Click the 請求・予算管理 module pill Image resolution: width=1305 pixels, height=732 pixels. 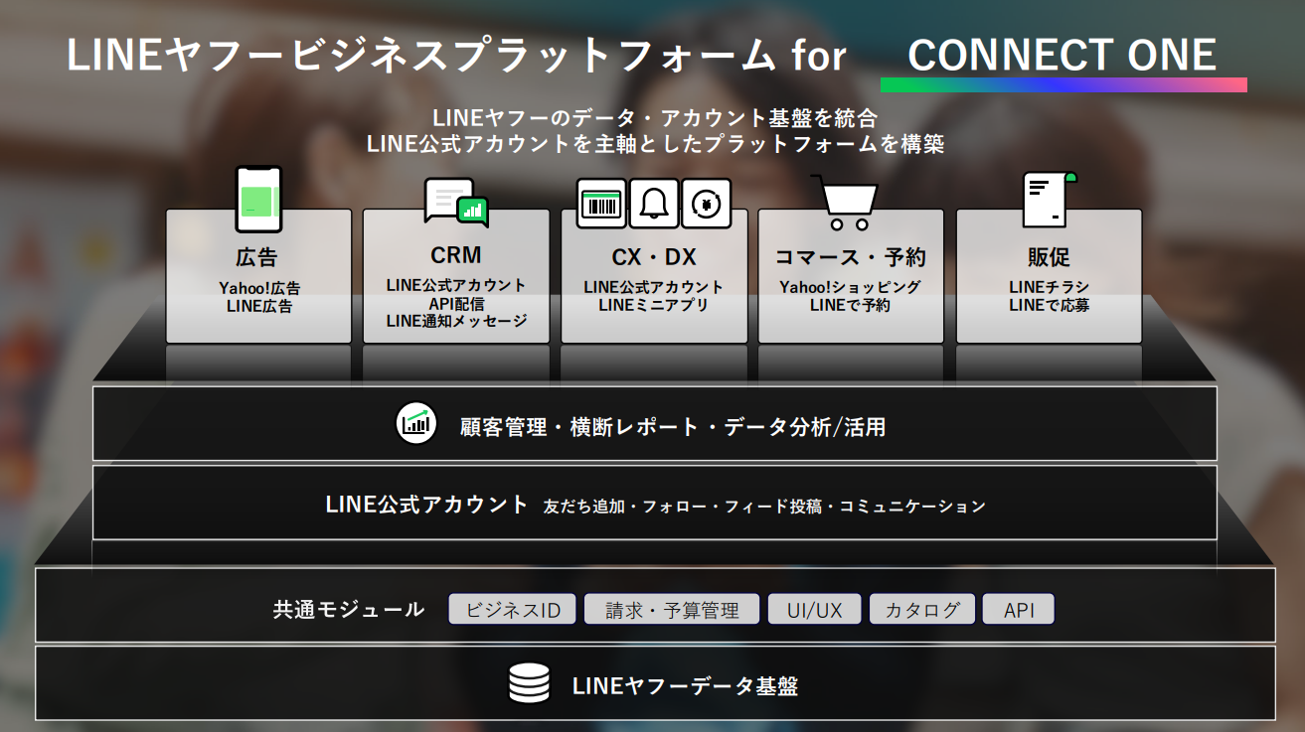point(672,609)
